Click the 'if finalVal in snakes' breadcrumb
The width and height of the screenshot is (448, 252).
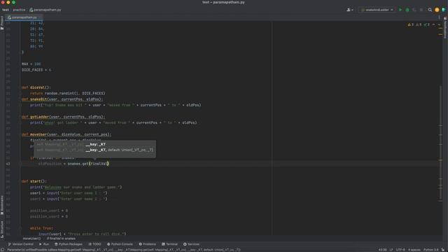(61, 238)
